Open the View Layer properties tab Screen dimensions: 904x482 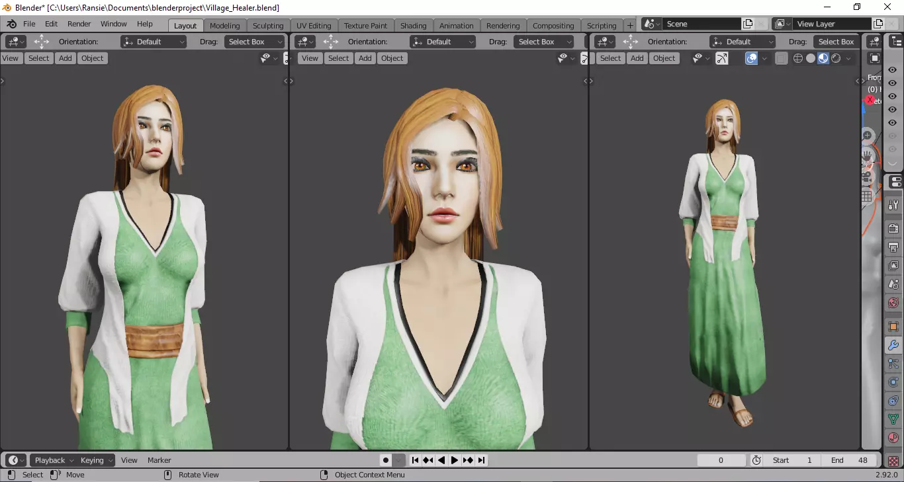pos(893,266)
